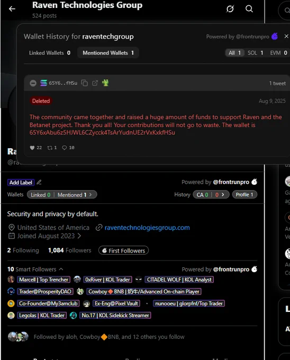
Task: Click the link icon before the website URL
Action: 99,228
